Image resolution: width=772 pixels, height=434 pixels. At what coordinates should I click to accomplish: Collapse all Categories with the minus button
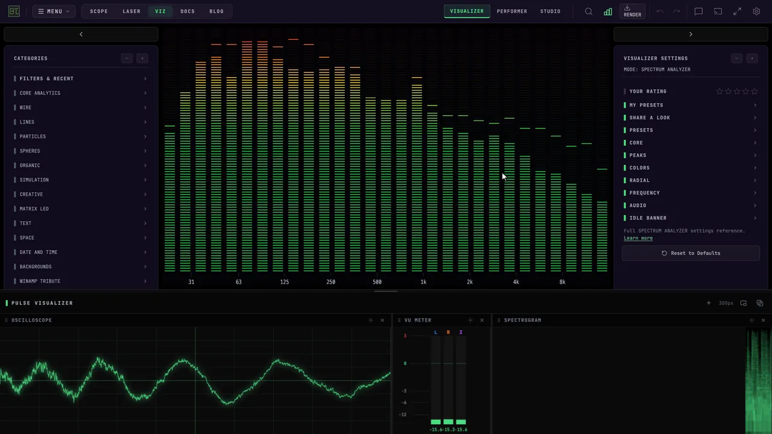pos(127,58)
